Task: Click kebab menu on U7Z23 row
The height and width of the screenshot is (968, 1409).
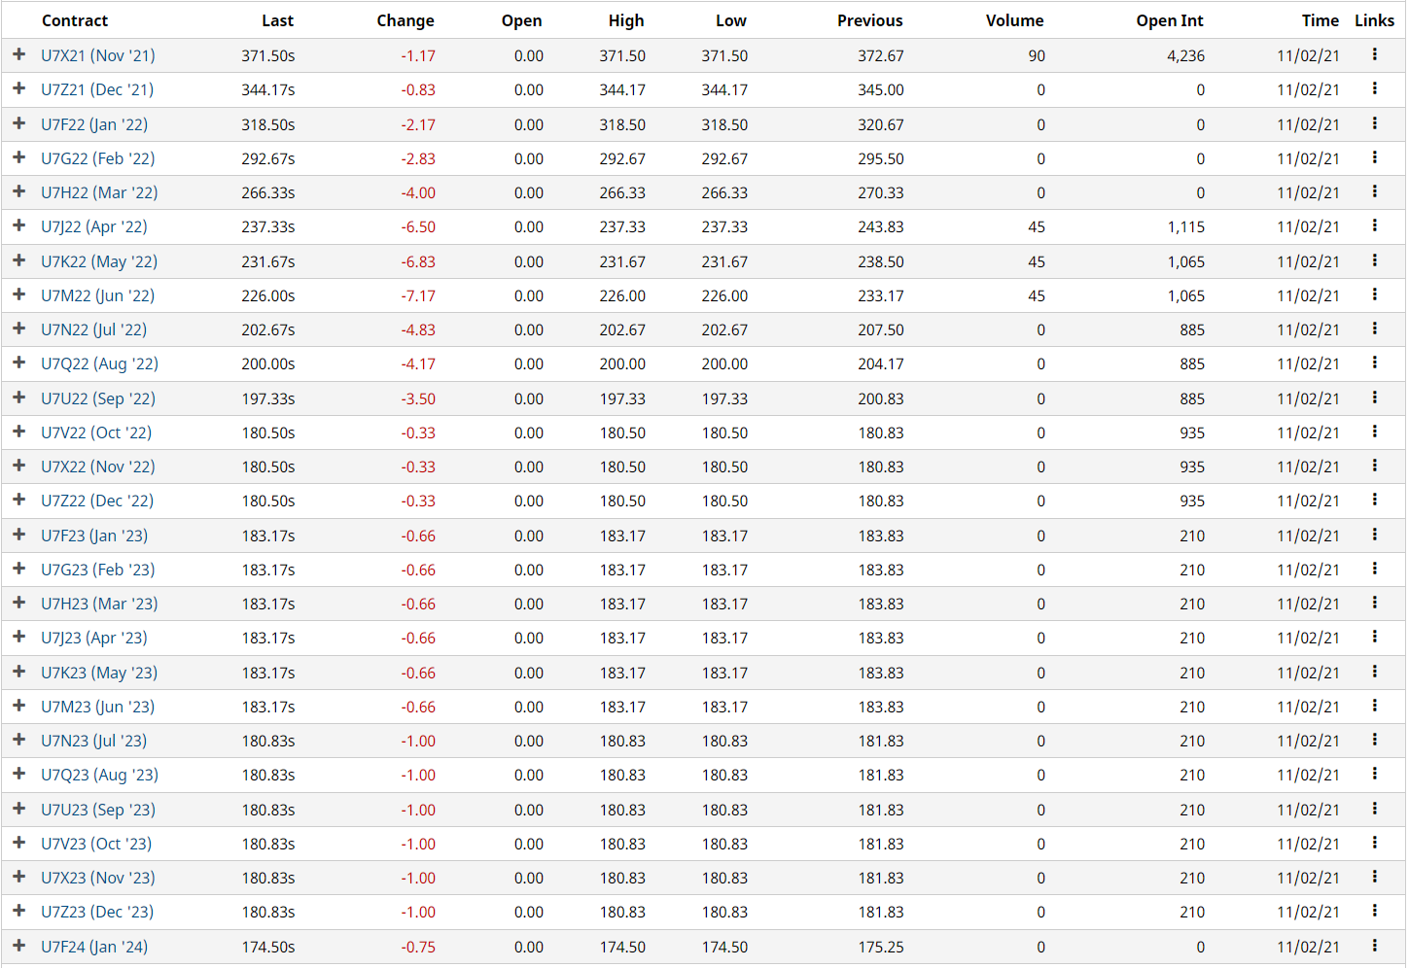Action: [1374, 911]
